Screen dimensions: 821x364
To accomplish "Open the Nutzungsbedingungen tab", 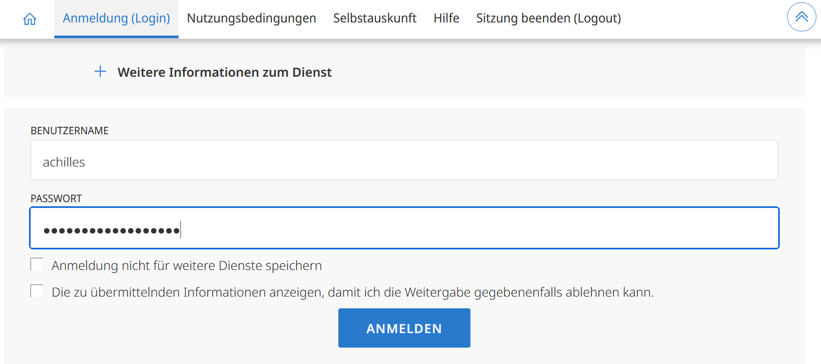I will 251,18.
